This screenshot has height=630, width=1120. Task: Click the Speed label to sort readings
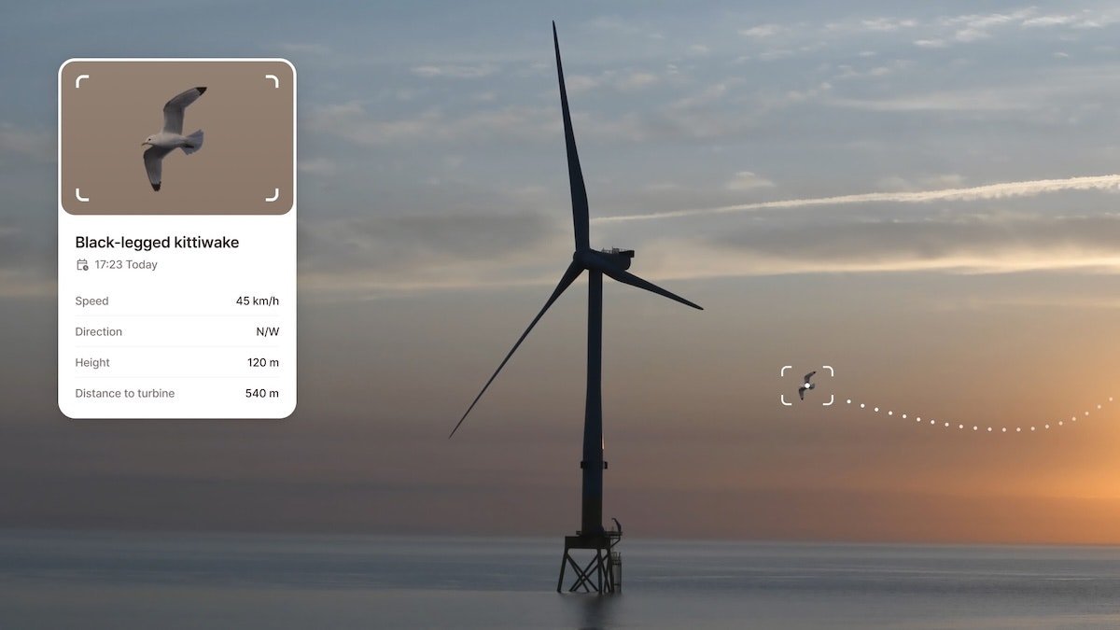click(91, 301)
